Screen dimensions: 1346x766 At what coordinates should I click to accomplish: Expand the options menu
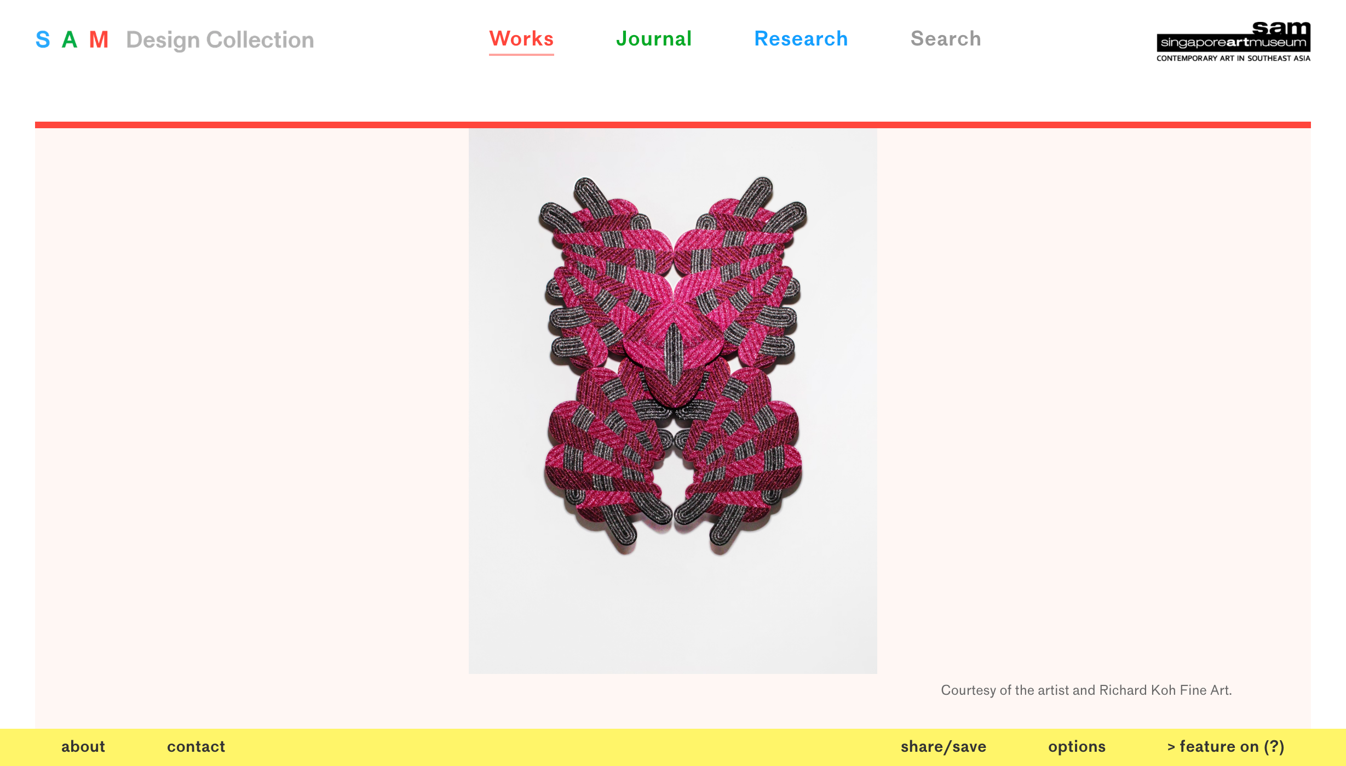1077,747
